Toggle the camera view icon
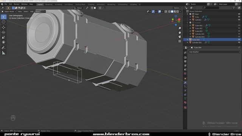 coord(180,37)
